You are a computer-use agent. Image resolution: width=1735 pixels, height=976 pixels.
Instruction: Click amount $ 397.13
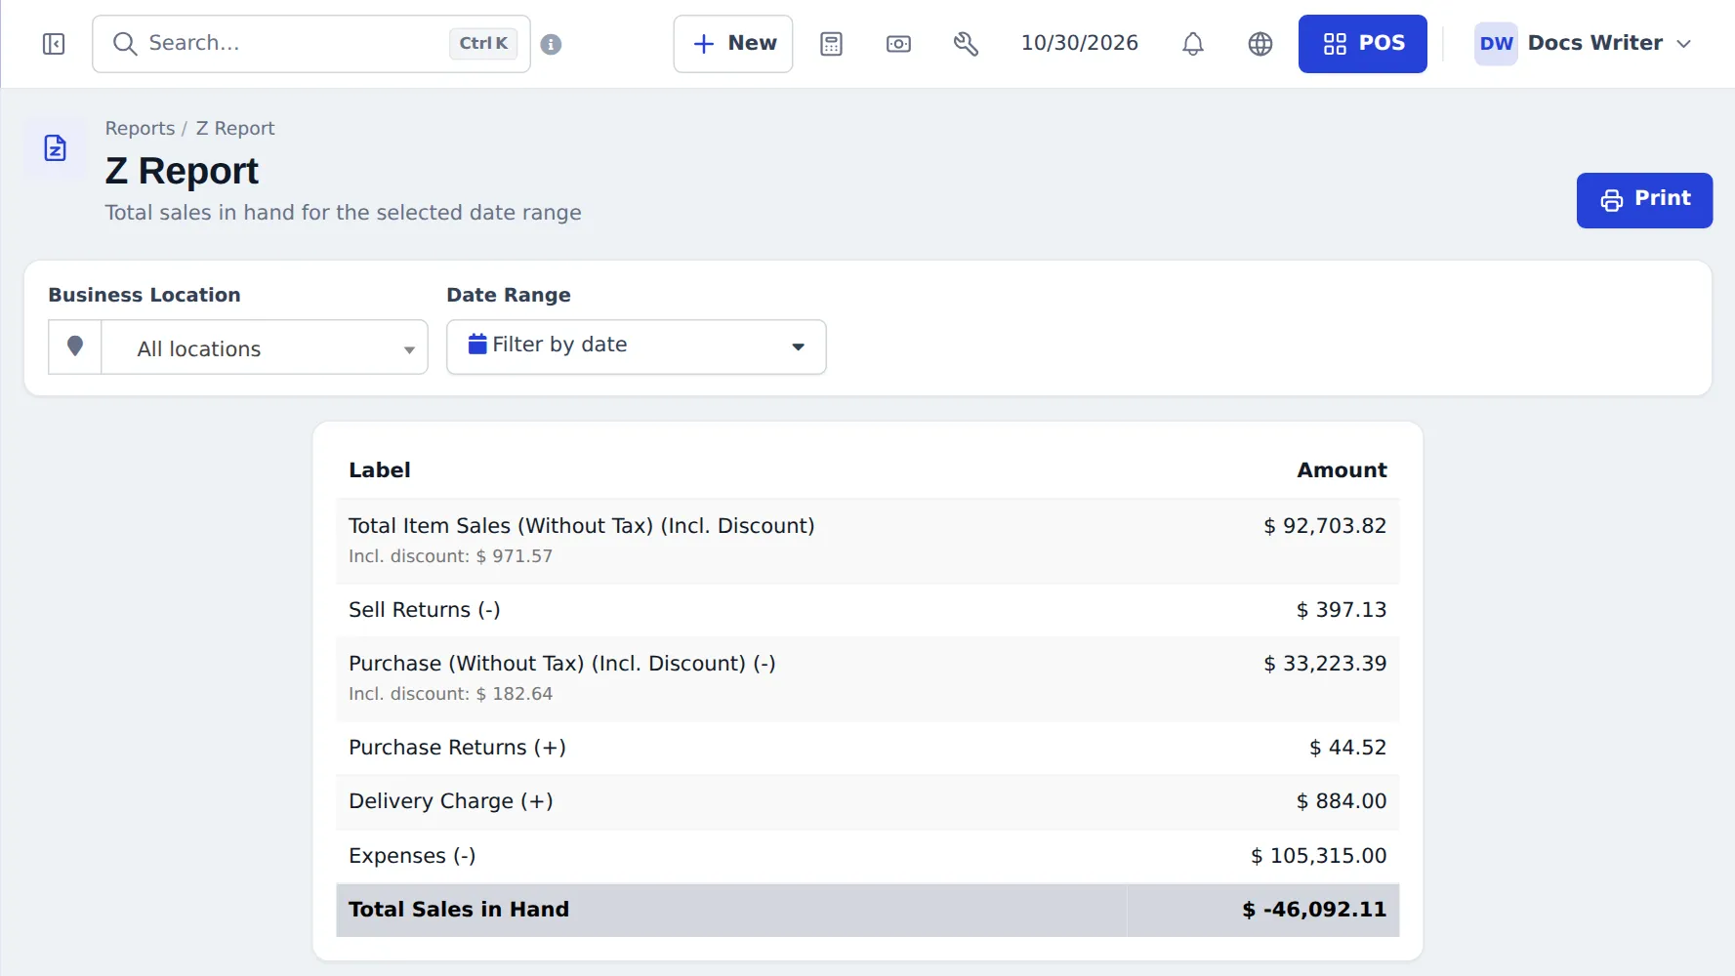[1342, 609]
